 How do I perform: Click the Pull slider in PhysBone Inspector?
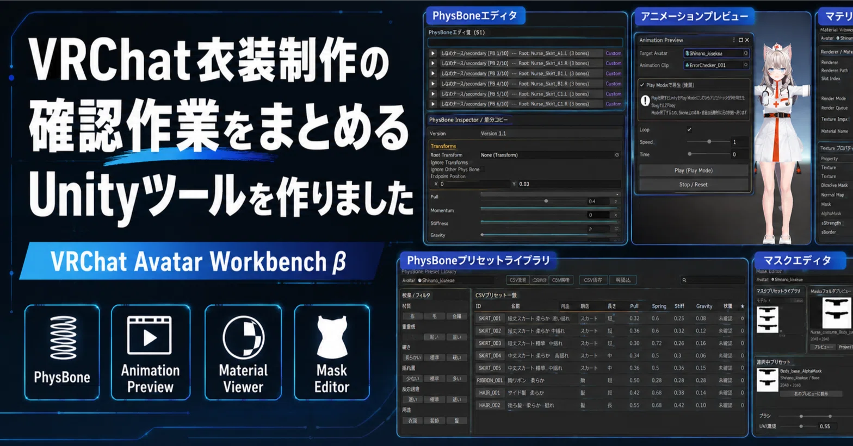coord(532,201)
